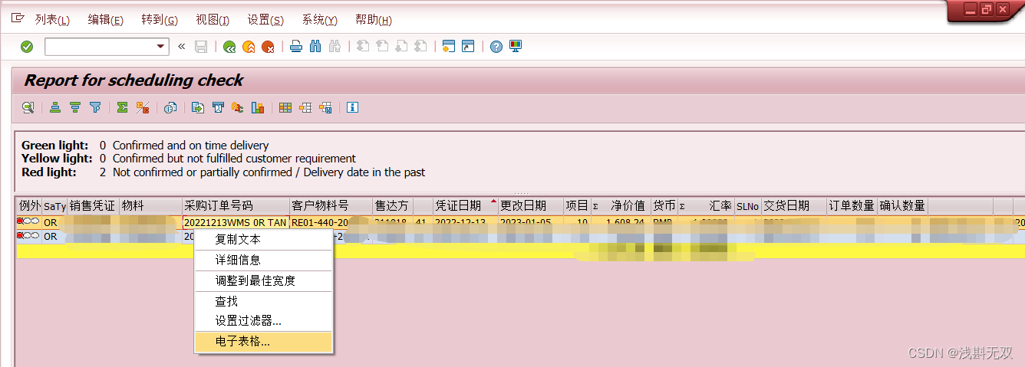The image size is (1025, 367).
Task: Click the Save floppy disk icon
Action: [x=201, y=47]
